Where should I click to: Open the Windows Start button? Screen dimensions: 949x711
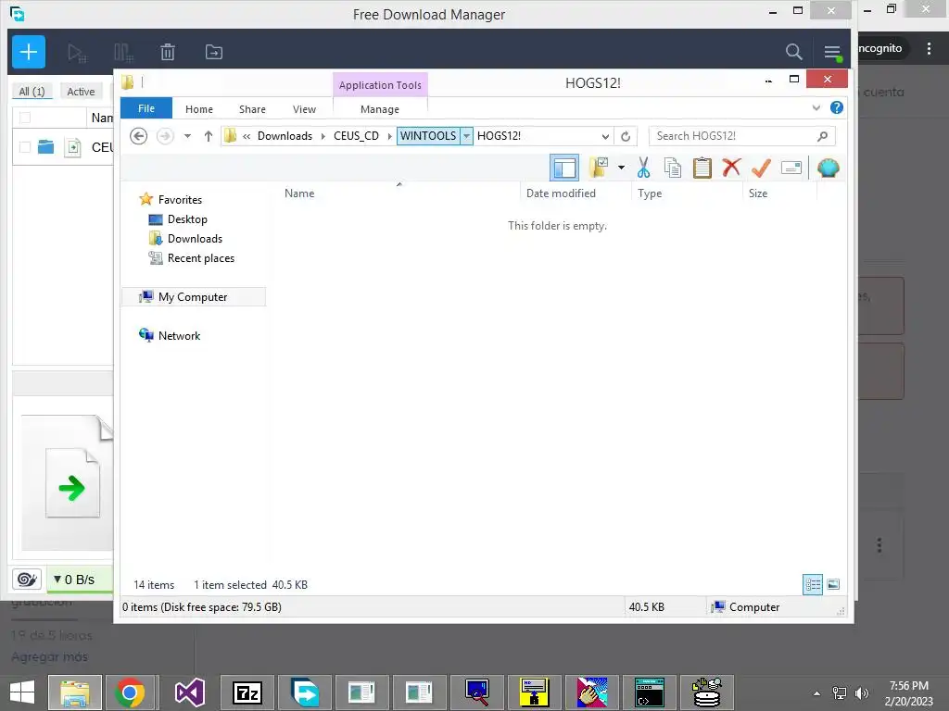tap(22, 692)
